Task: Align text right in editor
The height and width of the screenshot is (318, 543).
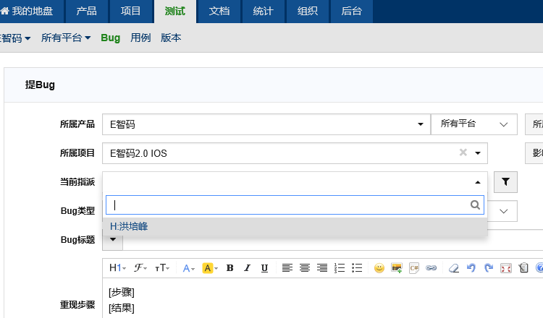Action: tap(322, 268)
